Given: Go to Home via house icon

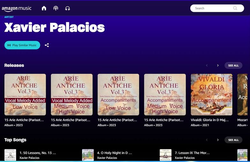Looking at the screenshot, I should click(x=44, y=8).
